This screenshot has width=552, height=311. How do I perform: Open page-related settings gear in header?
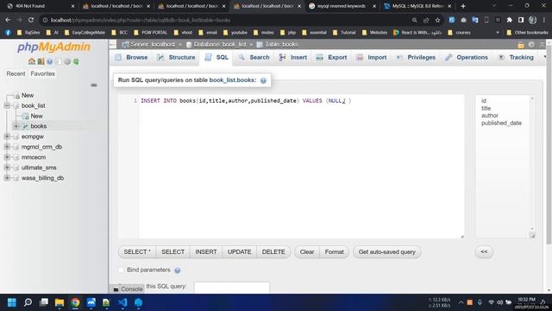point(531,44)
